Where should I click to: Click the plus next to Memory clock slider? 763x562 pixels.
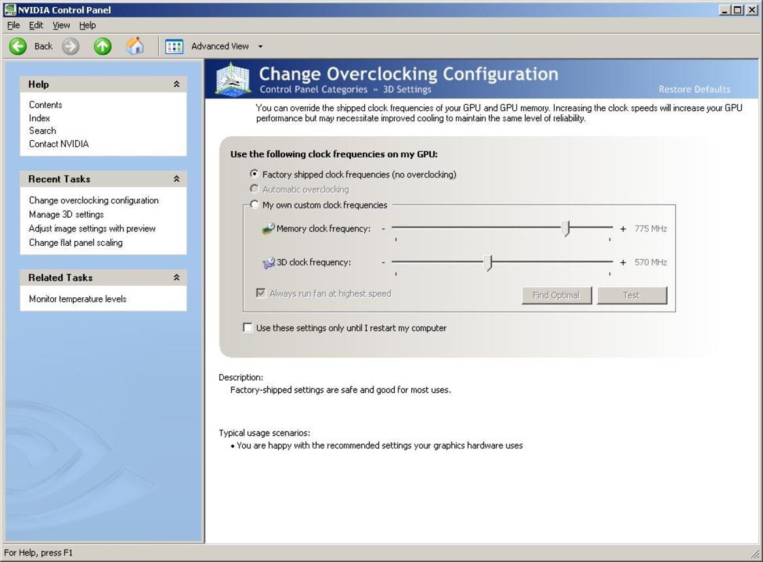click(623, 228)
